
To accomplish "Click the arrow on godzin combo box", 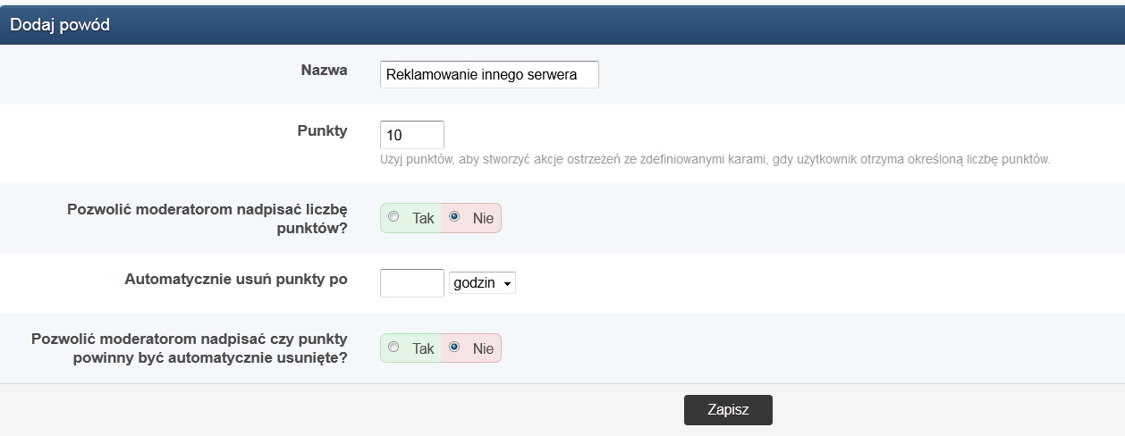I will pos(508,284).
